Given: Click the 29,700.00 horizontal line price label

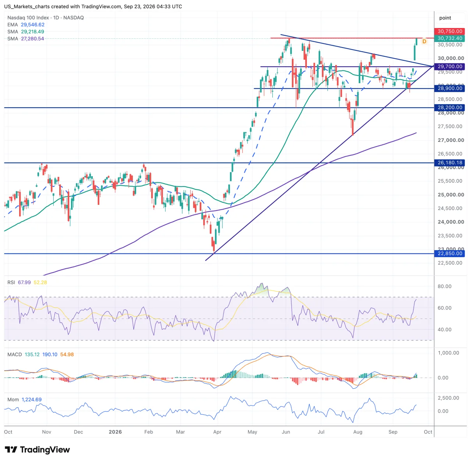Looking at the screenshot, I should [x=450, y=67].
